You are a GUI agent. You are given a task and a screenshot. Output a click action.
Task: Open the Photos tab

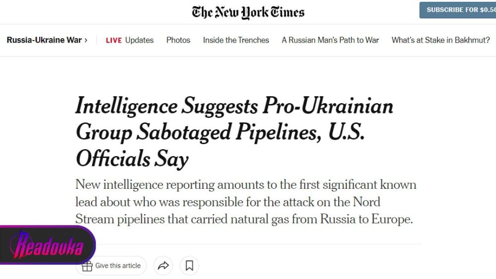click(178, 41)
